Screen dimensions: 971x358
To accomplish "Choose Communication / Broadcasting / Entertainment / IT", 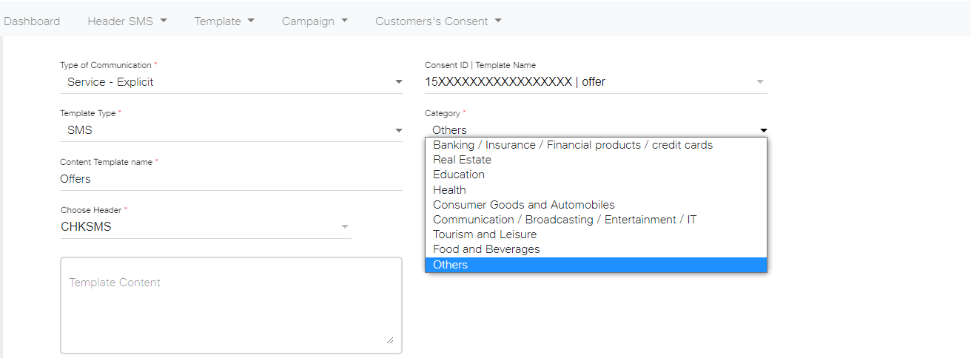I will tap(596, 220).
